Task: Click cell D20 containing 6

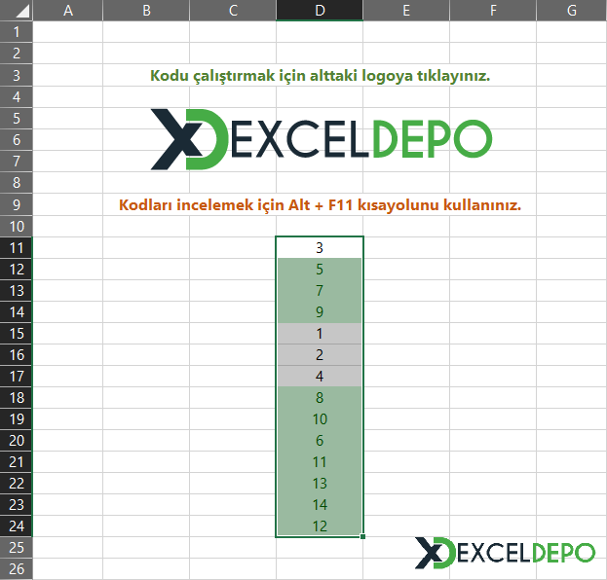Action: (320, 440)
